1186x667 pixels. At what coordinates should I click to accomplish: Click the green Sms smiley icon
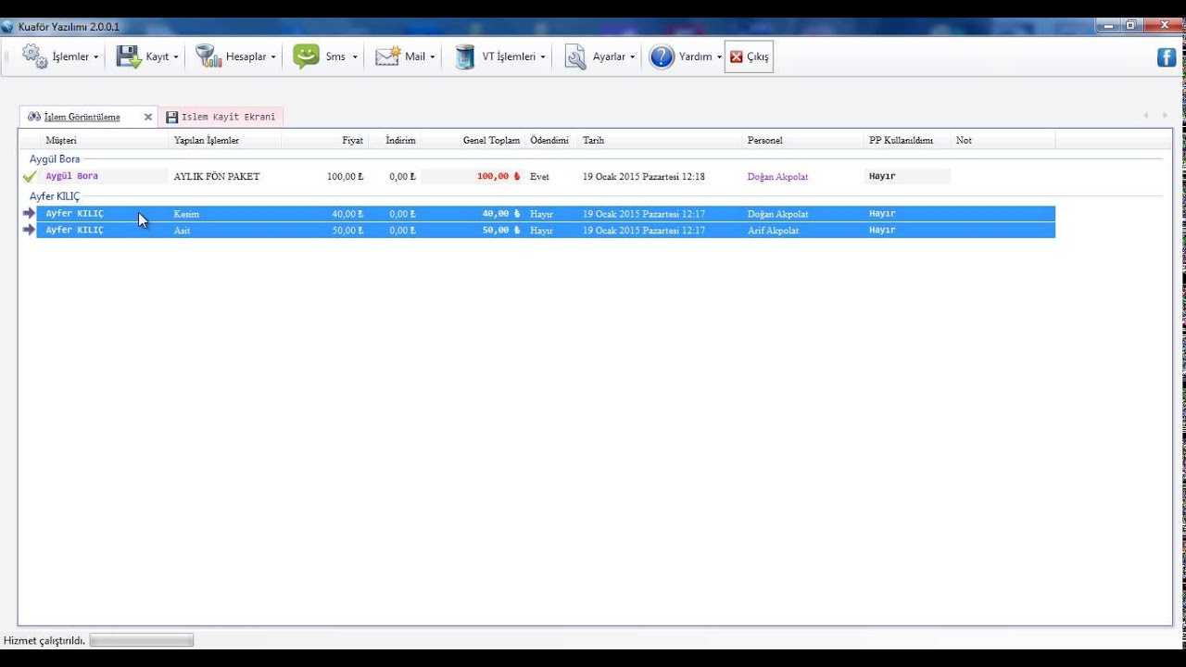(x=307, y=57)
